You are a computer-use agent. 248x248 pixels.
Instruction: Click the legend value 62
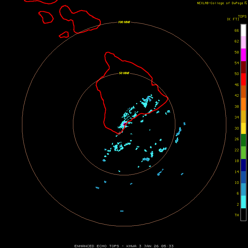237,41
